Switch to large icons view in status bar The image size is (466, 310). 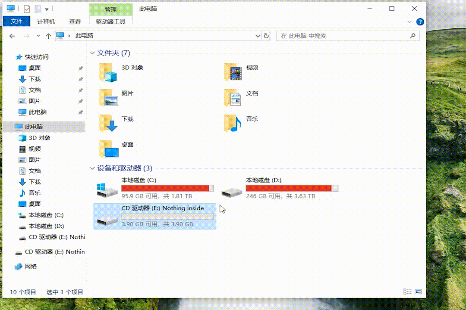[x=417, y=292]
